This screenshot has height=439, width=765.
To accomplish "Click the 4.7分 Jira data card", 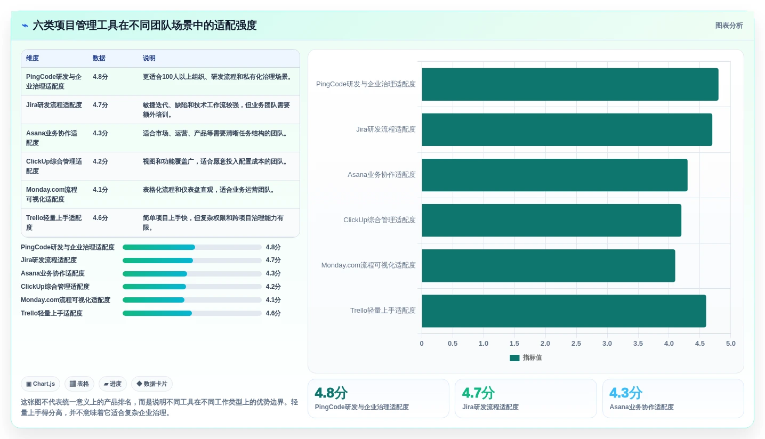I will pyautogui.click(x=526, y=399).
